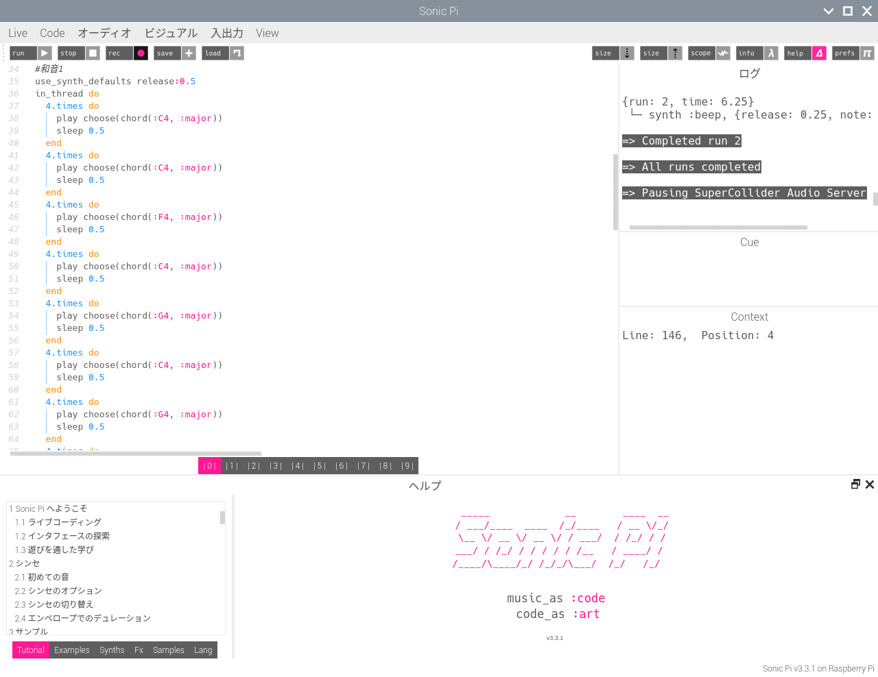Click the stop button label
The image size is (878, 677).
click(x=71, y=53)
